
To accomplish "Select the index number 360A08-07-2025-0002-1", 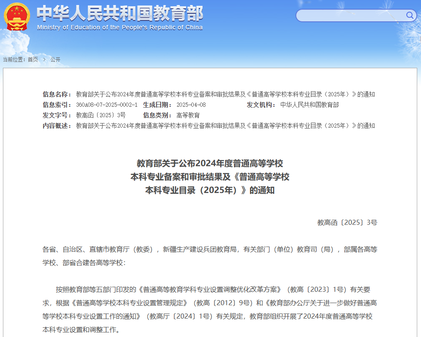I will click(107, 105).
